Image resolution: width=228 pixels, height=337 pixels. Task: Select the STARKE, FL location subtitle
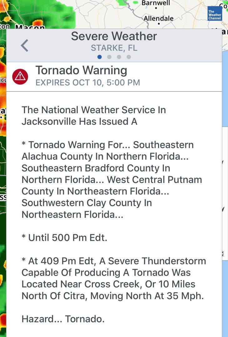tap(114, 48)
